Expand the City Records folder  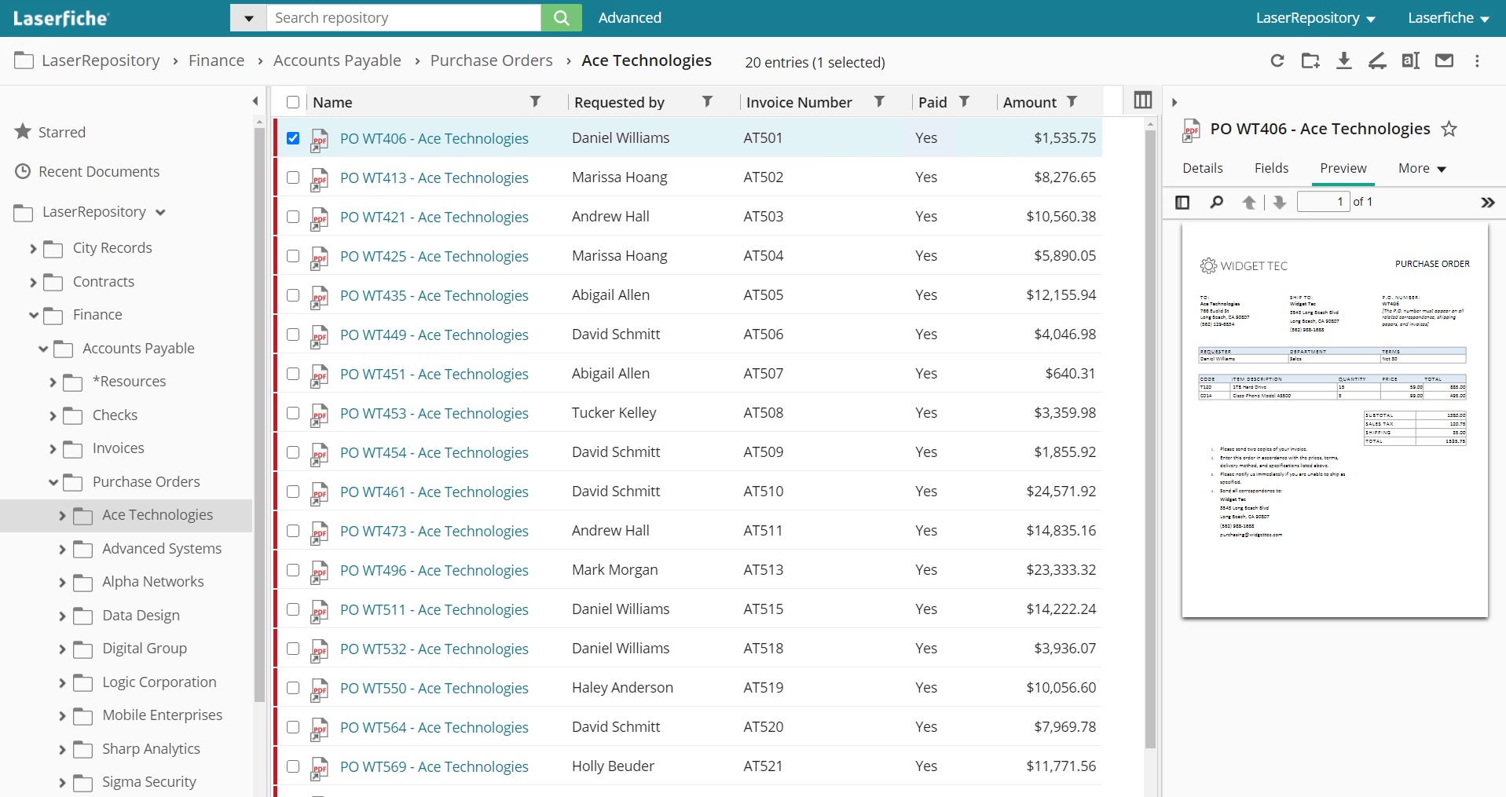coord(33,249)
